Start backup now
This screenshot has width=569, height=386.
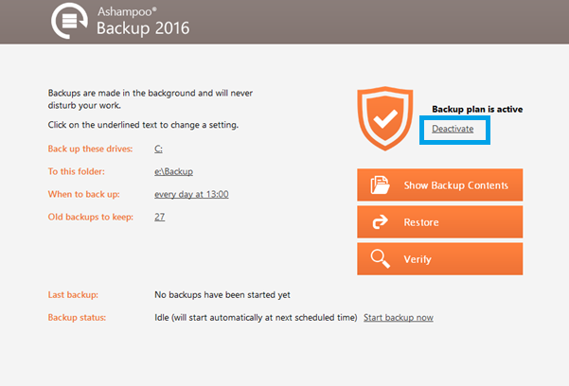pos(399,318)
